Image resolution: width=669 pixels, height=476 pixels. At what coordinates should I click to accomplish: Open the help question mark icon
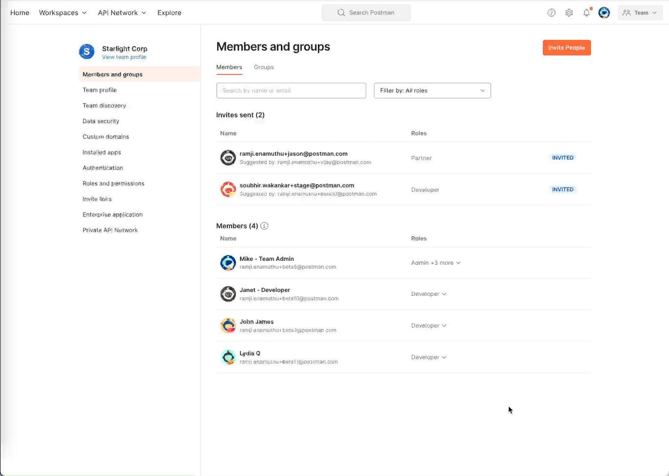pyautogui.click(x=551, y=13)
